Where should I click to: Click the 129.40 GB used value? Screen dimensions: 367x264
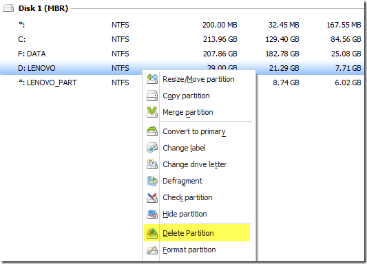coord(282,39)
